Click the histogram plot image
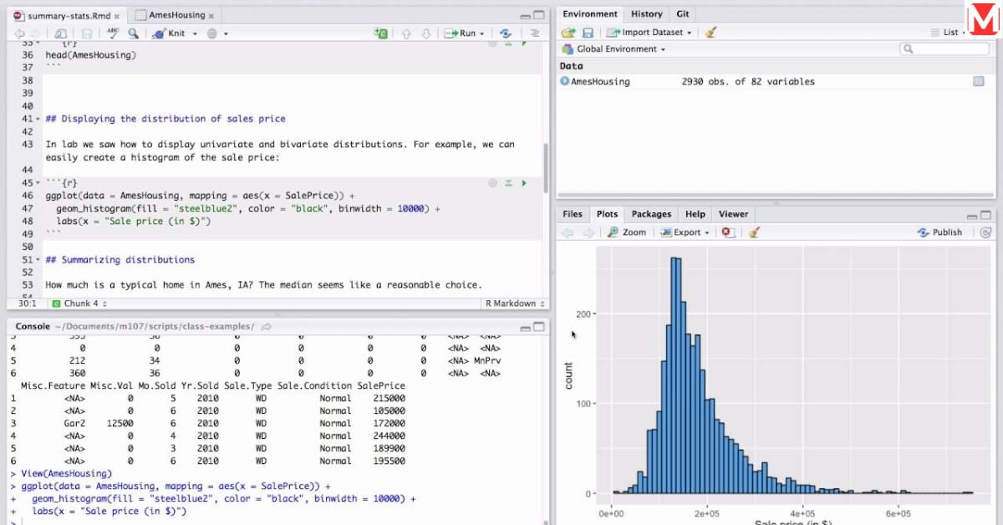The image size is (1003, 525). 776,385
